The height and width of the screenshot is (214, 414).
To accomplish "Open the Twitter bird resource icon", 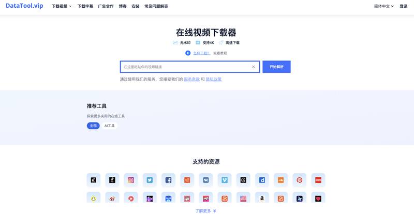I will tap(150, 180).
